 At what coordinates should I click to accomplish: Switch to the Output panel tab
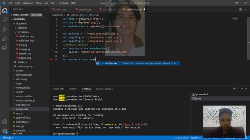[73, 89]
